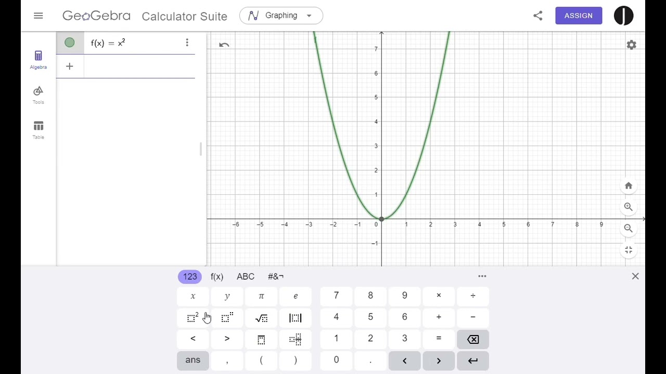
Task: Open the keyboard more options dots
Action: [482, 276]
